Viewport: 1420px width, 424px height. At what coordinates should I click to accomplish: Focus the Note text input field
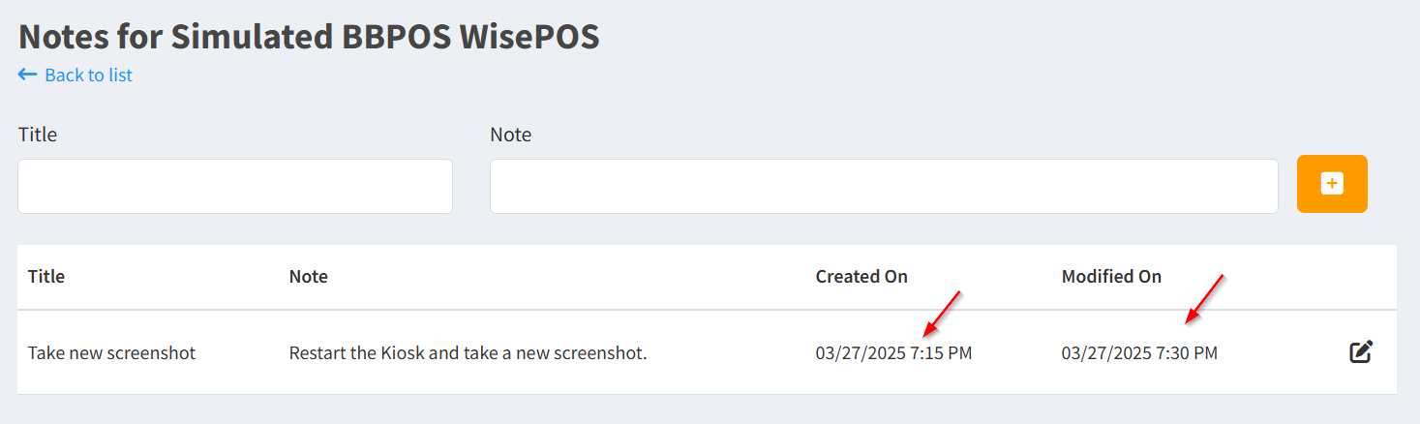884,186
